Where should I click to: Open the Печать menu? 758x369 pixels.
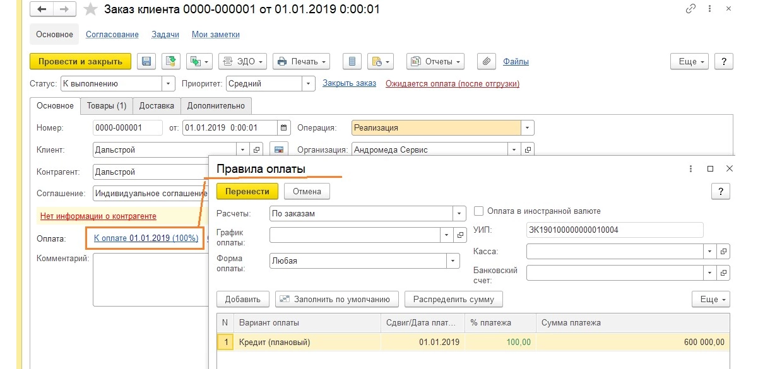302,61
